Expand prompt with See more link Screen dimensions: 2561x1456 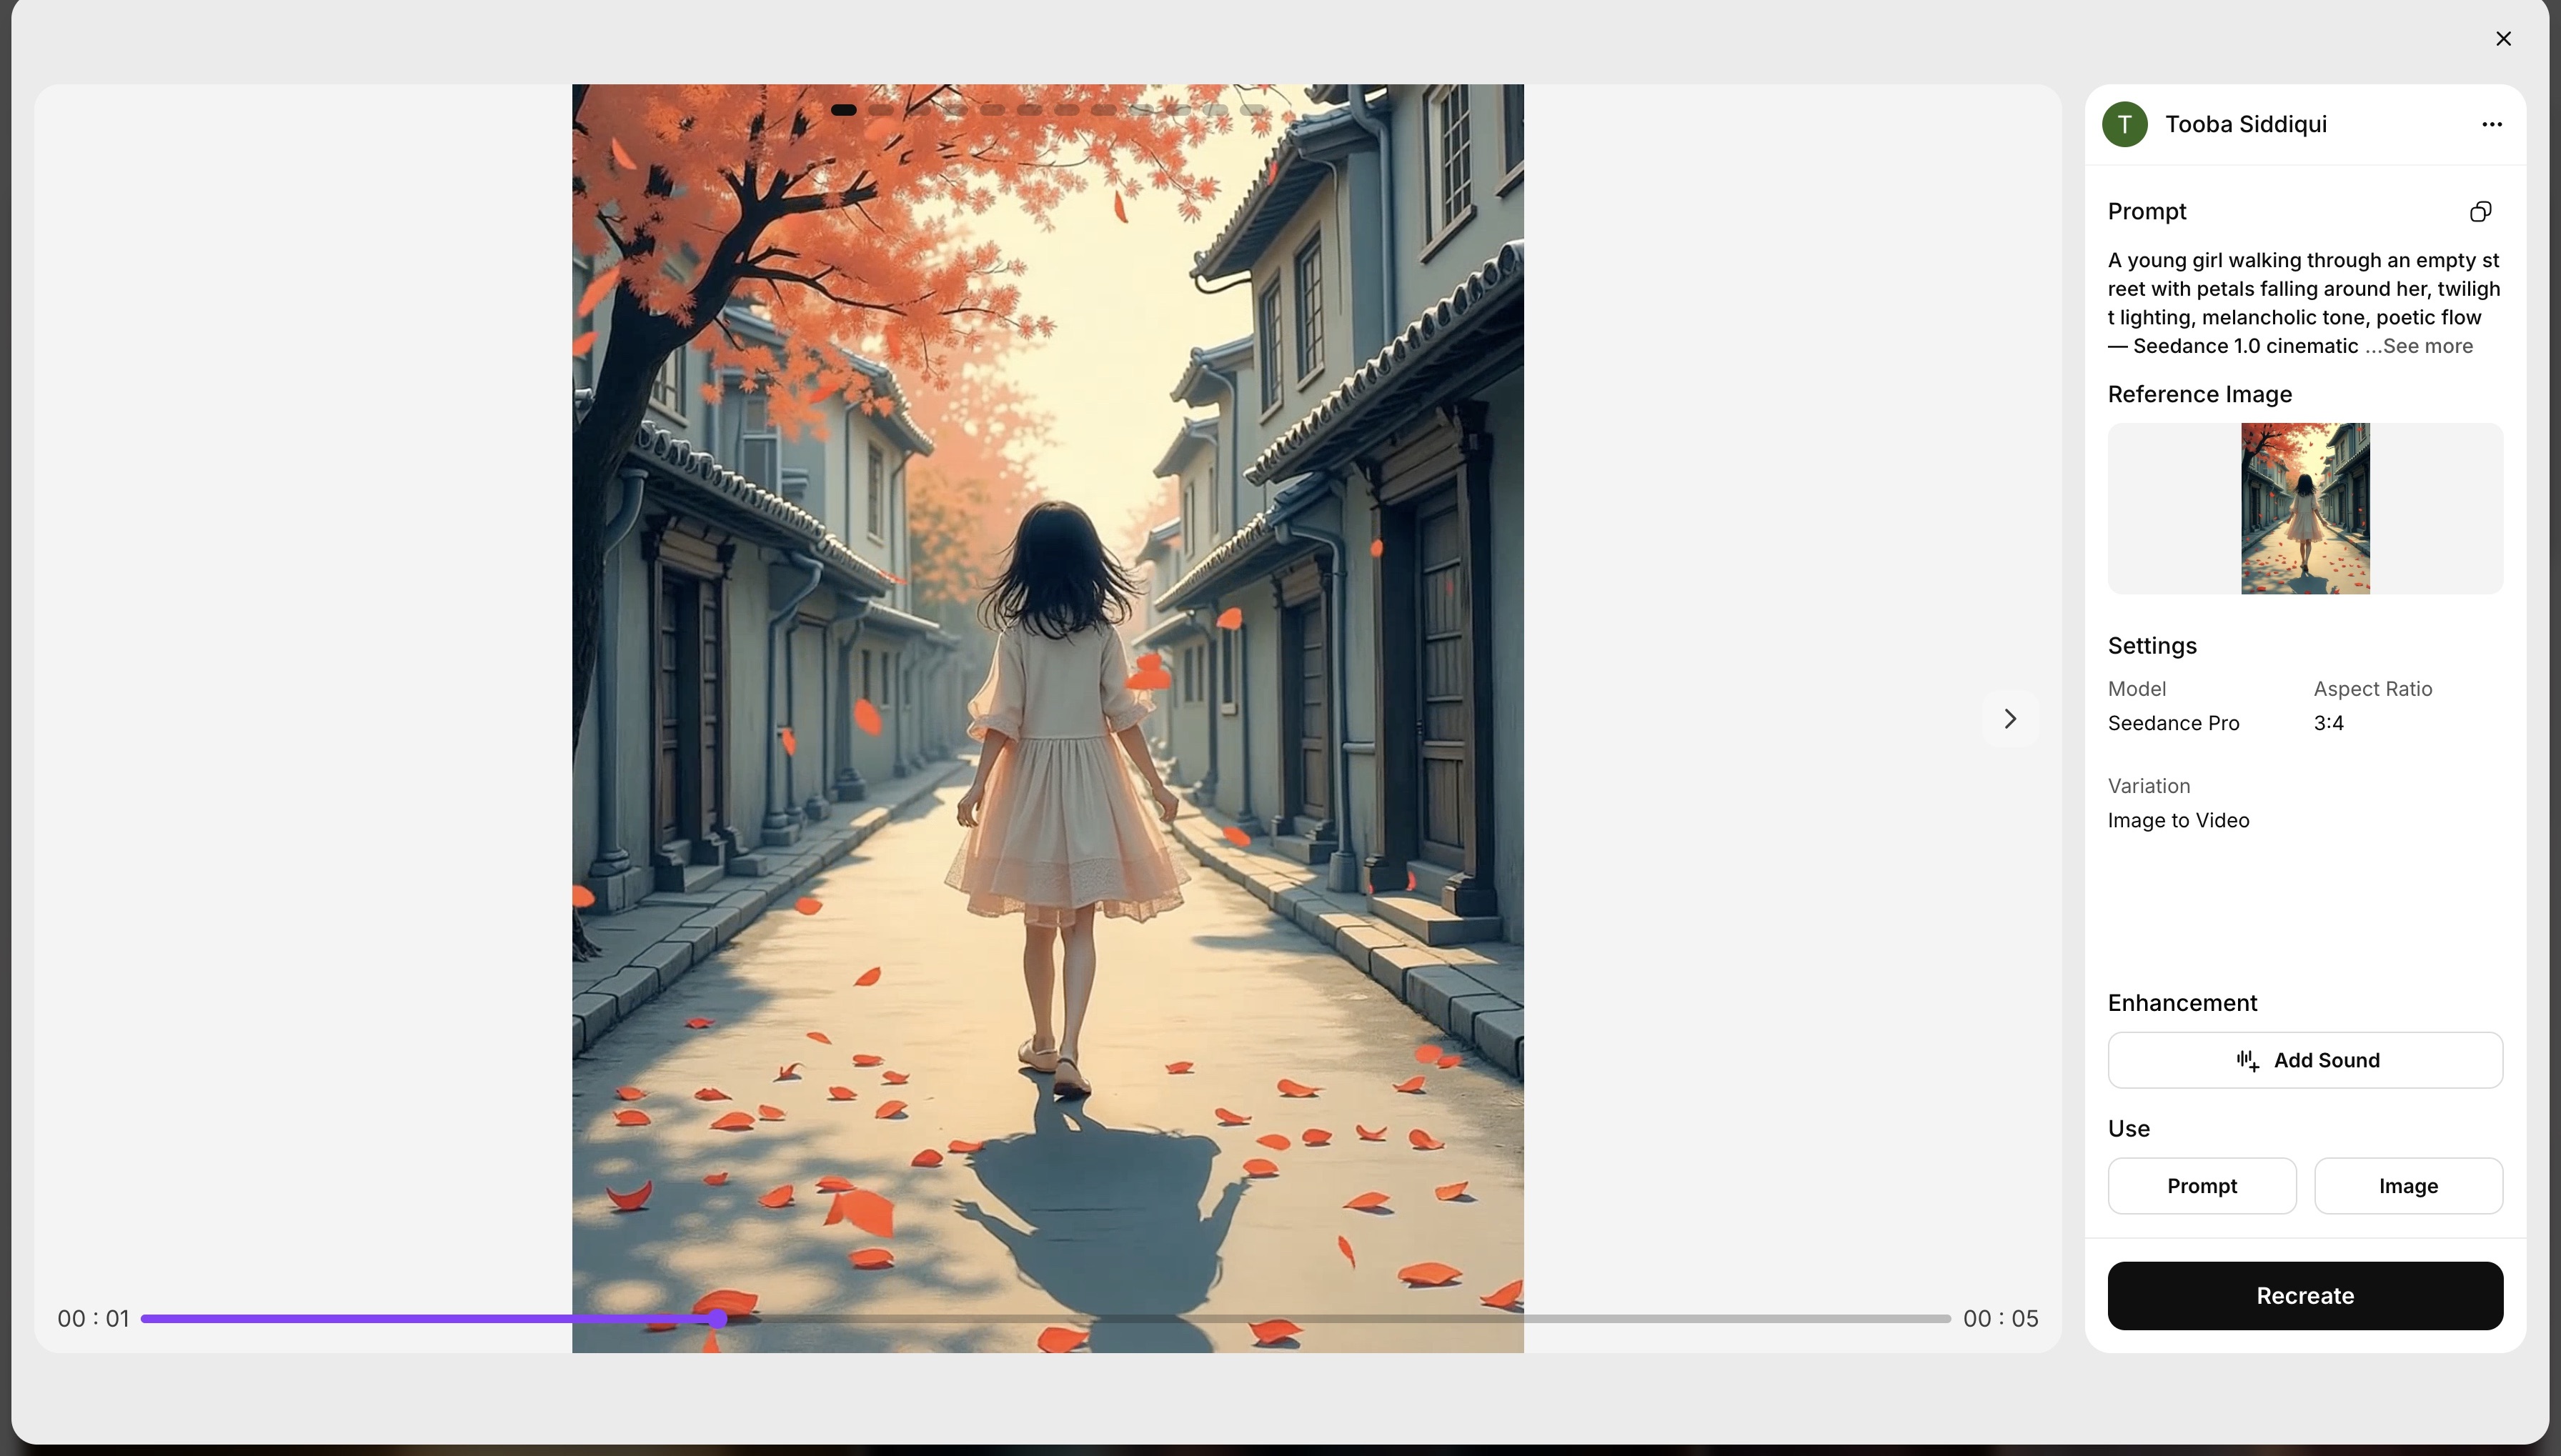coord(2427,346)
